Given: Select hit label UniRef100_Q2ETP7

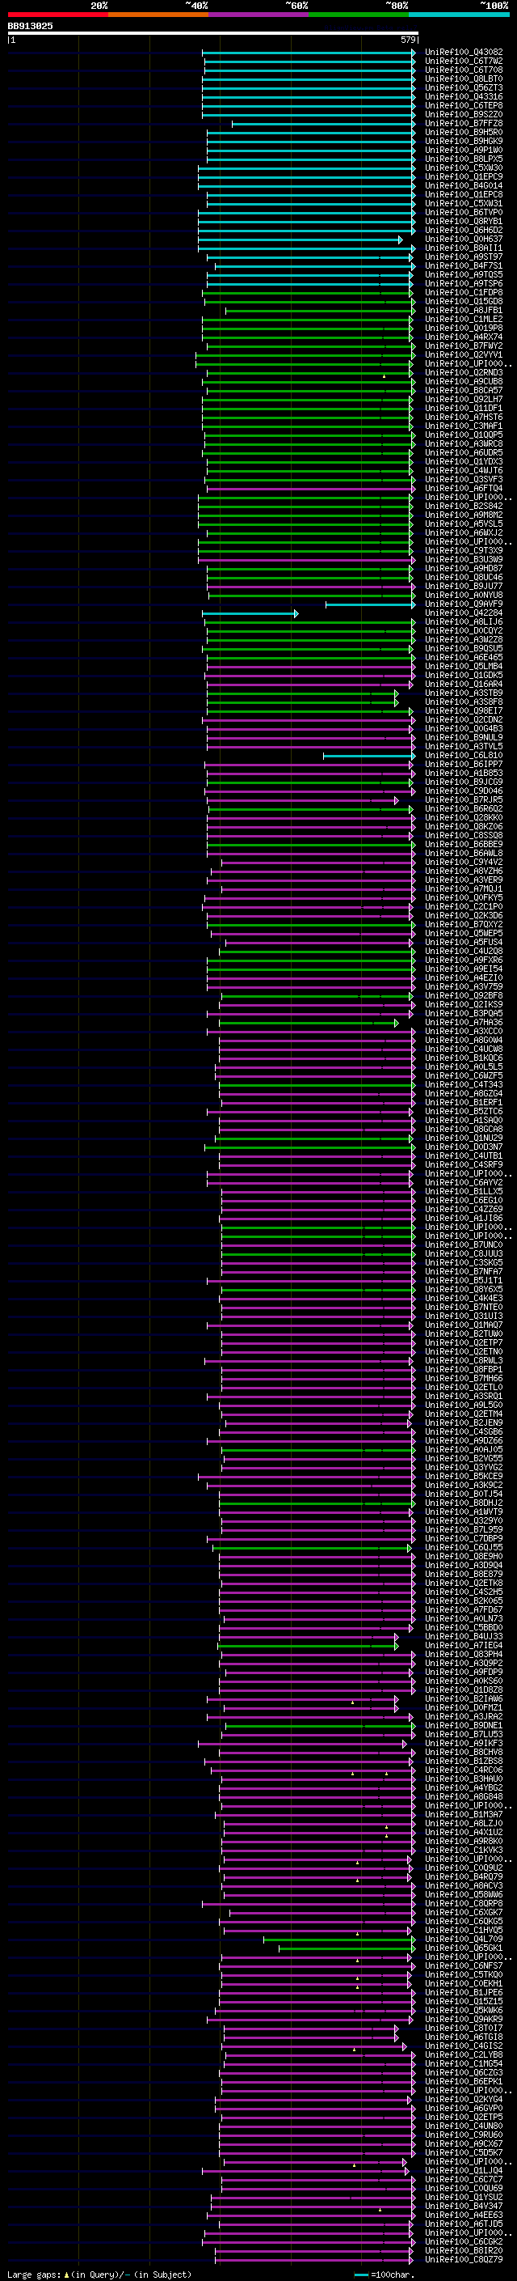Looking at the screenshot, I should 464,1343.
